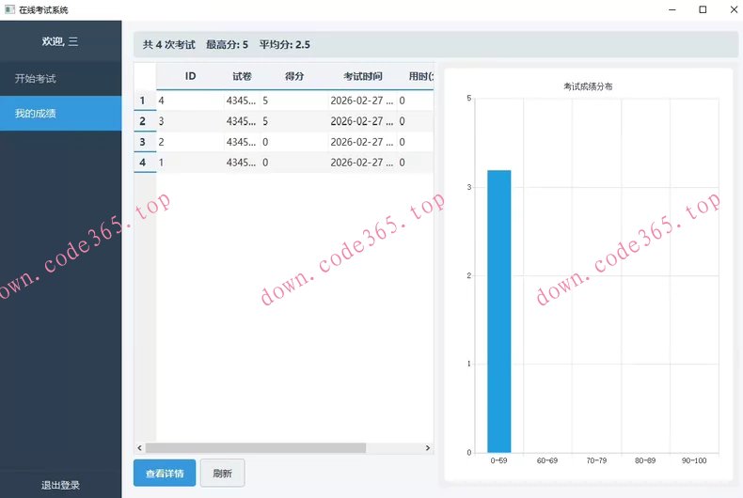Minimize the 在线考试系统 window
743x498 pixels.
[x=672, y=9]
